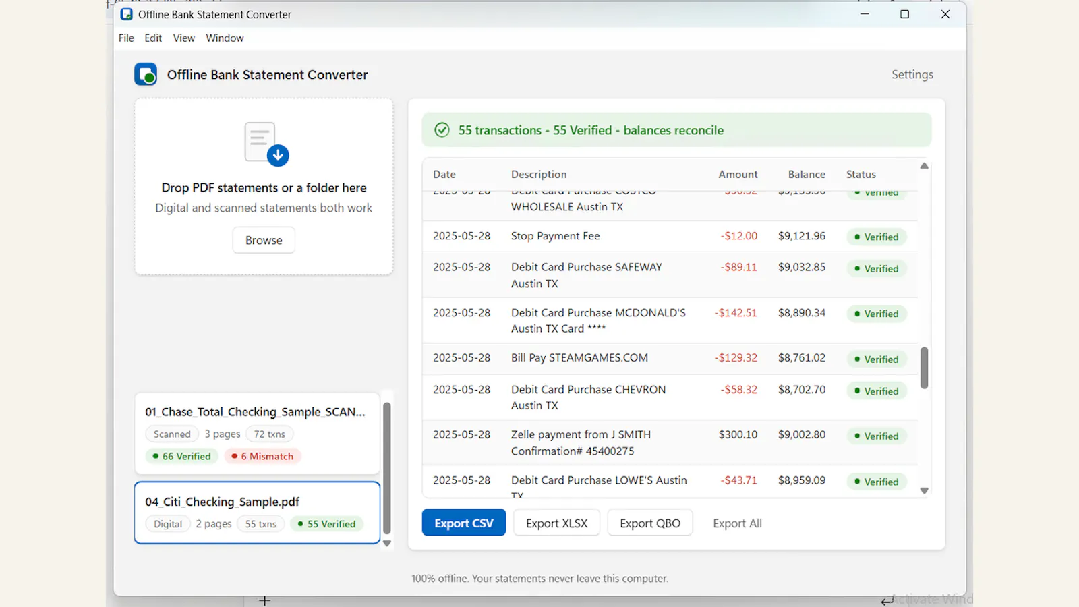The width and height of the screenshot is (1079, 607).
Task: Click the Digital tag on Citi file
Action: coord(168,524)
